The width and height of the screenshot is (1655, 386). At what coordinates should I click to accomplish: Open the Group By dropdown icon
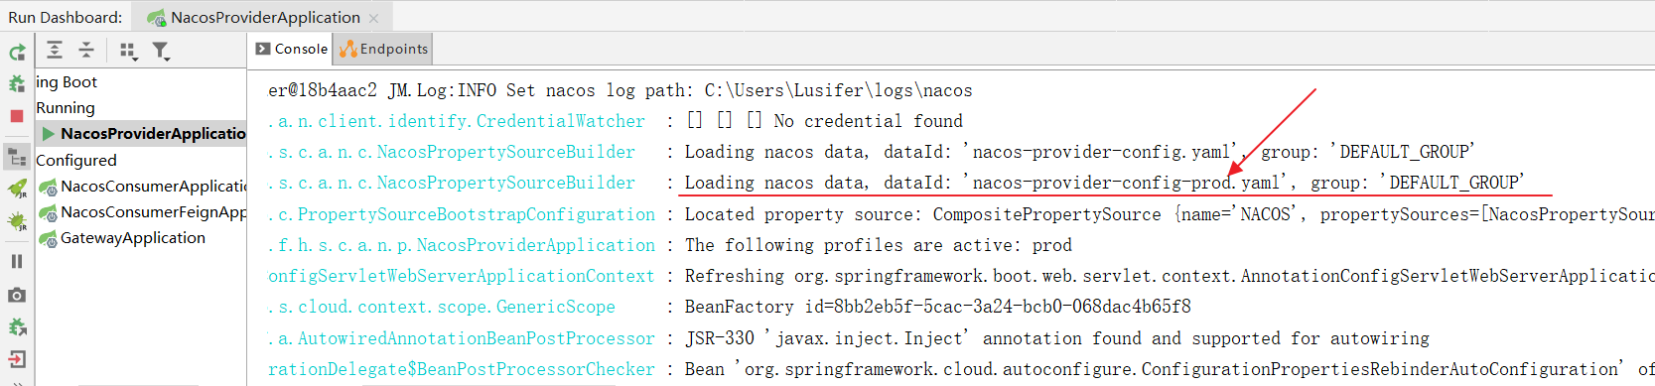pyautogui.click(x=128, y=51)
